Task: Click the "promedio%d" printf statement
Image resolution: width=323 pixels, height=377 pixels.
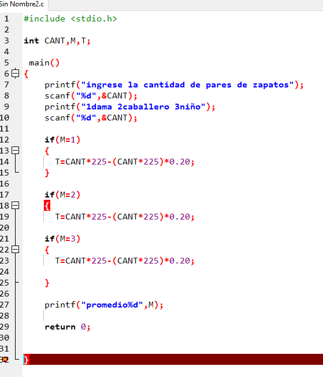Action: [104, 305]
